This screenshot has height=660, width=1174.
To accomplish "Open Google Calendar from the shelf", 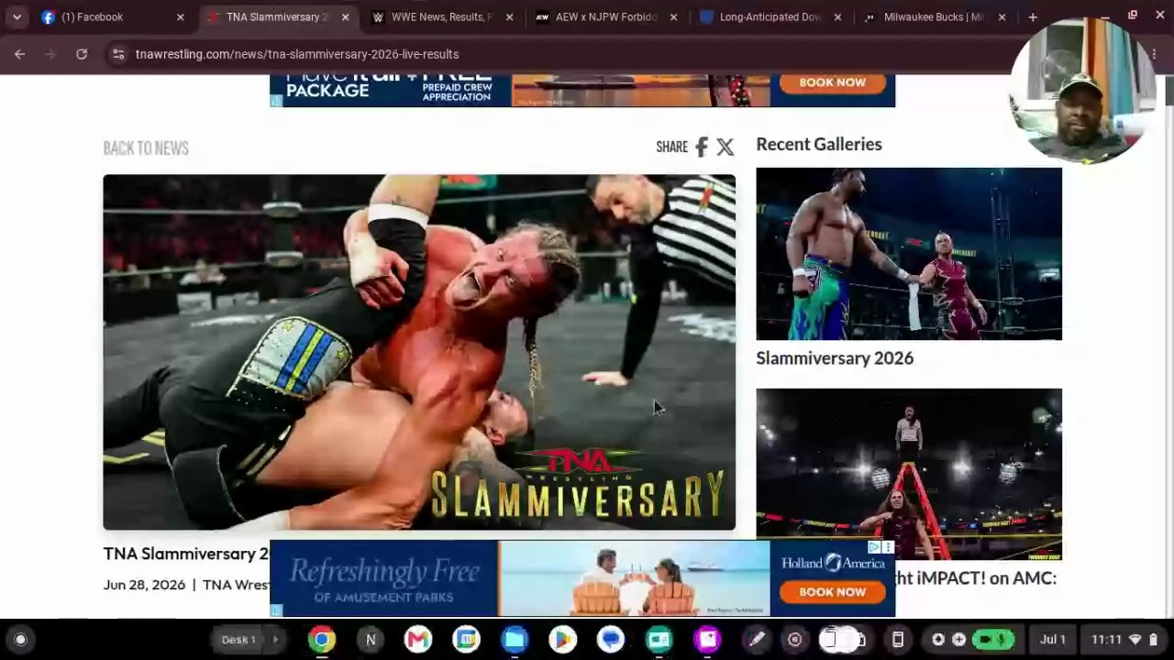I will [x=467, y=640].
